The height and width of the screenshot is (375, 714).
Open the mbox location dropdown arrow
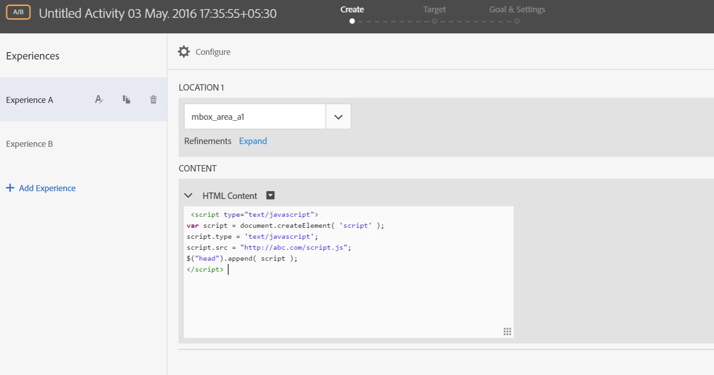coord(338,117)
